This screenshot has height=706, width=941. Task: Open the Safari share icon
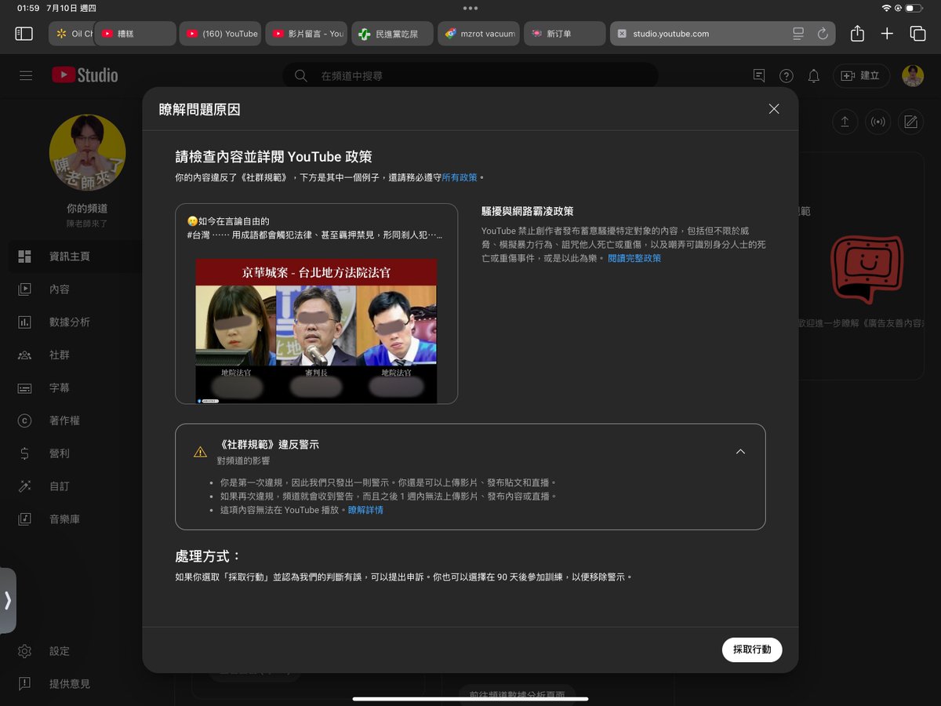(857, 34)
